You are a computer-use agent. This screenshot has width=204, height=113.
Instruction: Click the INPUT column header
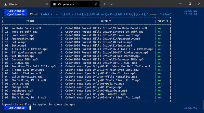pyautogui.click(x=30, y=21)
